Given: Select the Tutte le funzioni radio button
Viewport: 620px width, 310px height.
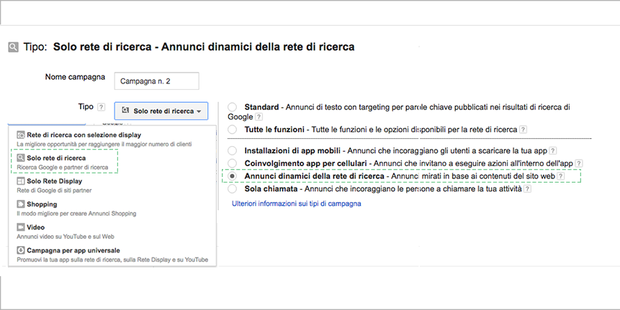Looking at the screenshot, I should [232, 129].
